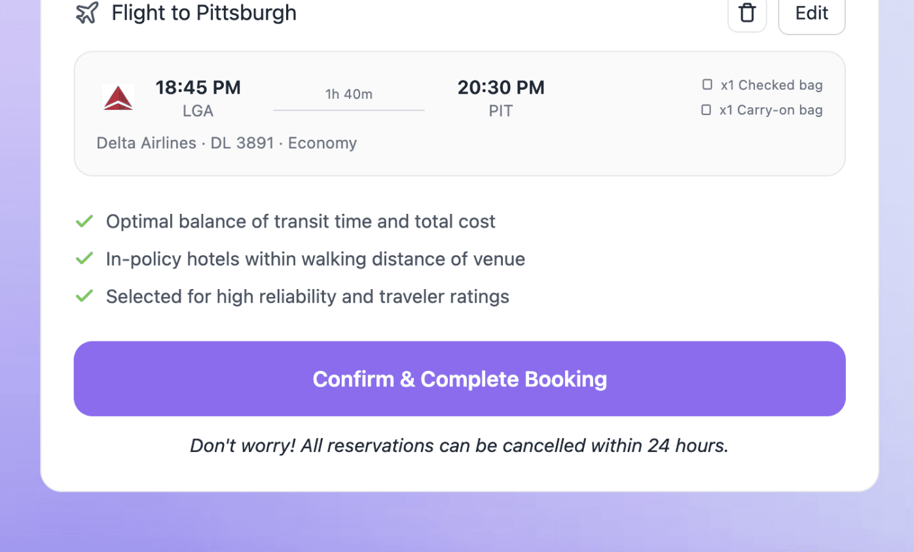Click the LGA departure airport code
Screen dimensions: 914x552
click(198, 111)
